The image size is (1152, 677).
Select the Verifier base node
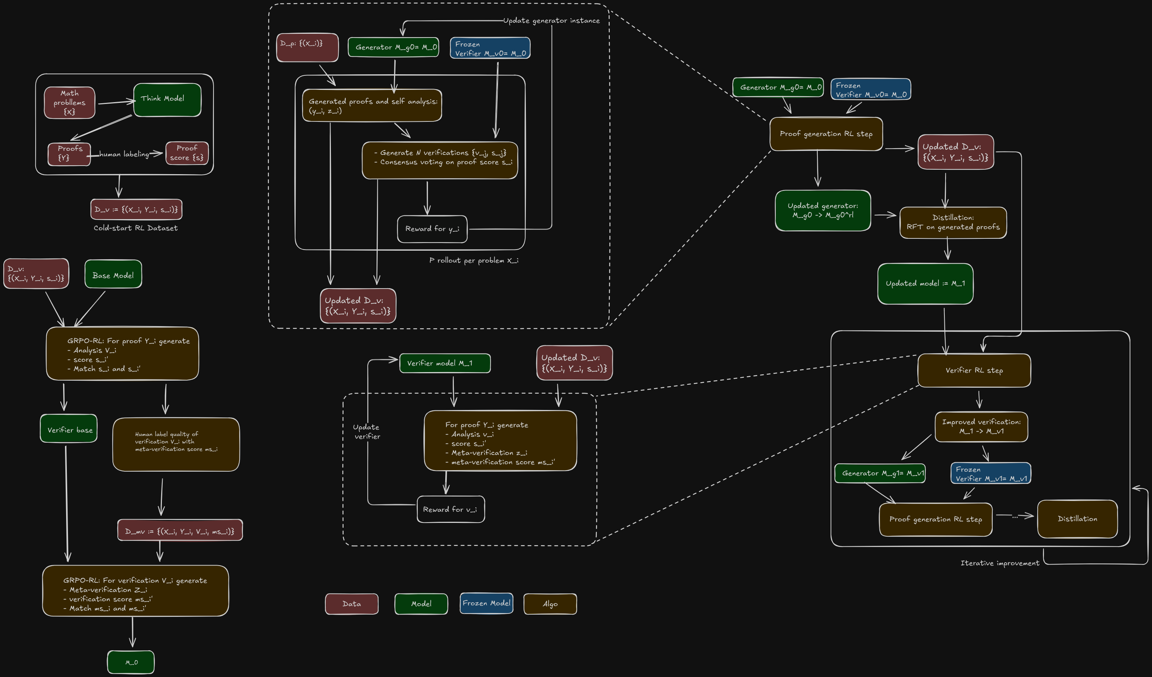[x=68, y=429]
